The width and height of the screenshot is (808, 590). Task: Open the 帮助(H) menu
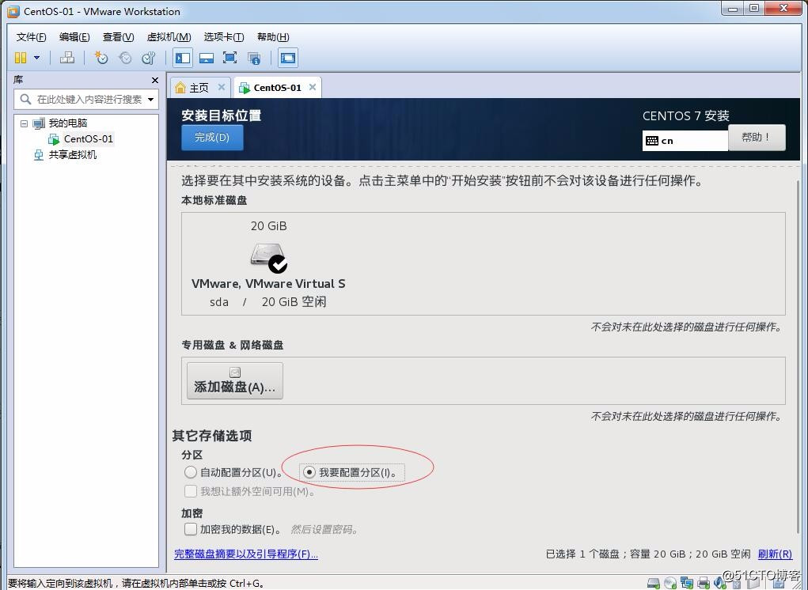(273, 37)
